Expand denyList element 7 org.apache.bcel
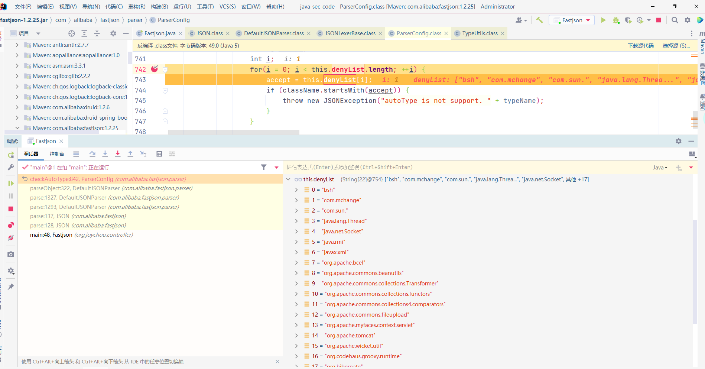This screenshot has width=705, height=369. pyautogui.click(x=296, y=262)
